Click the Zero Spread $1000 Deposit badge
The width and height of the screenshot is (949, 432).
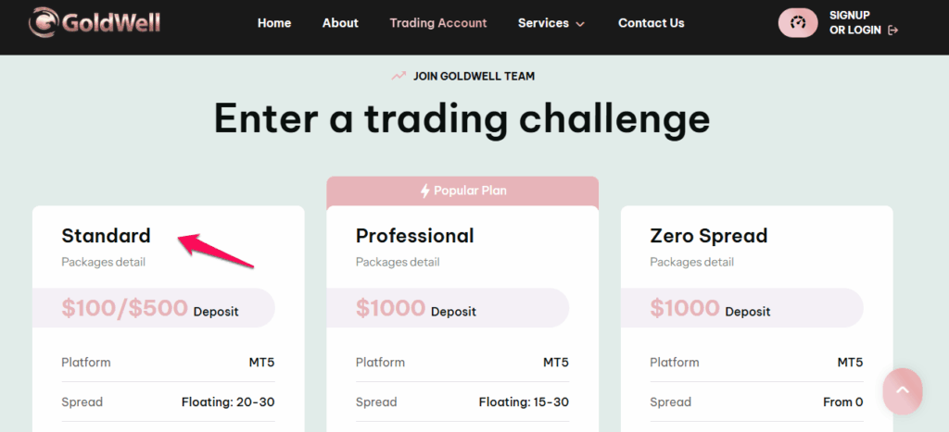pos(742,308)
